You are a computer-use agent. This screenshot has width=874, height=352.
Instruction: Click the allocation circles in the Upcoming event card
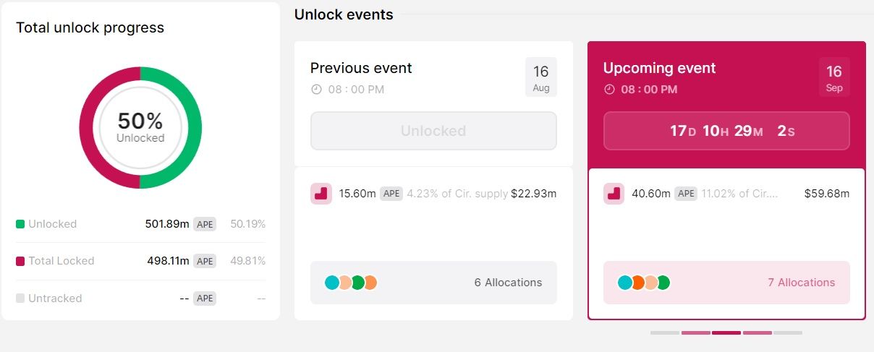pyautogui.click(x=644, y=283)
